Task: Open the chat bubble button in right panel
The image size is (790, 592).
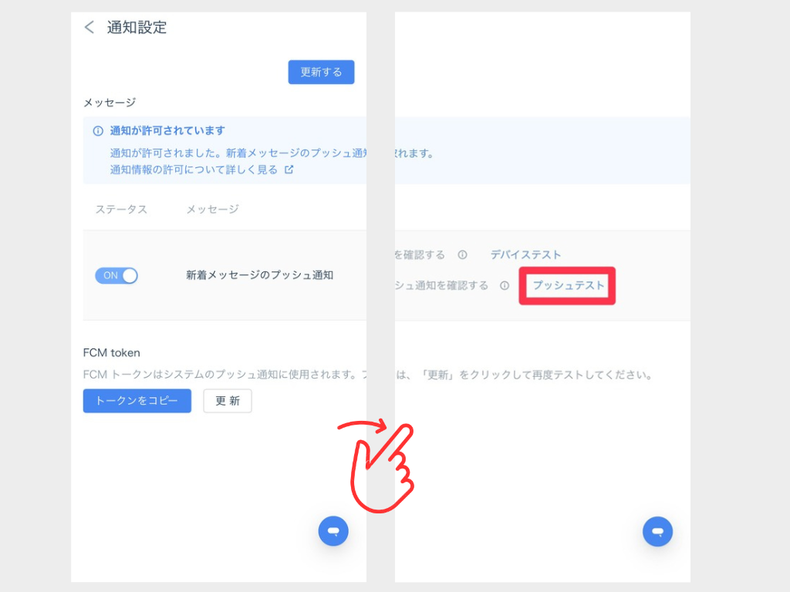Action: click(657, 531)
